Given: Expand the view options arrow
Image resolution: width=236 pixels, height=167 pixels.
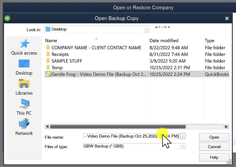Looking at the screenshot, I should pos(169,27).
